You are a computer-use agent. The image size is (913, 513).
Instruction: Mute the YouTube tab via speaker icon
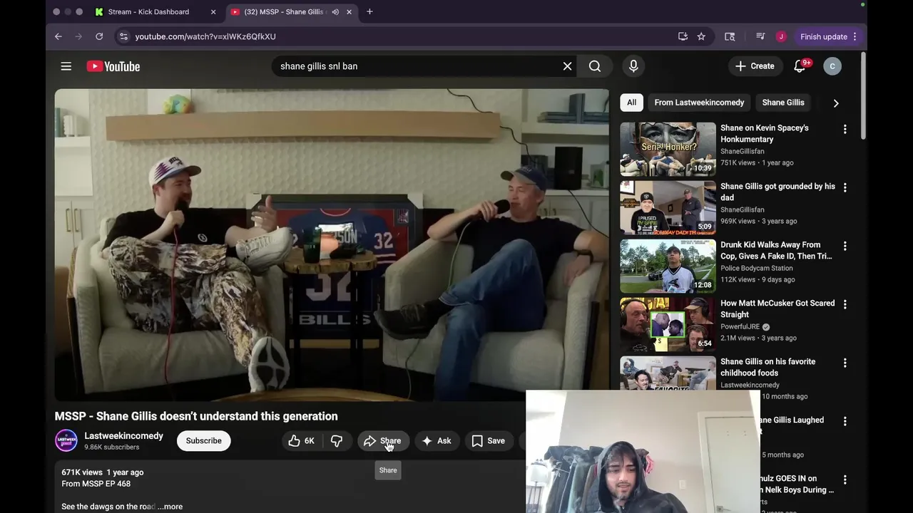(x=335, y=12)
